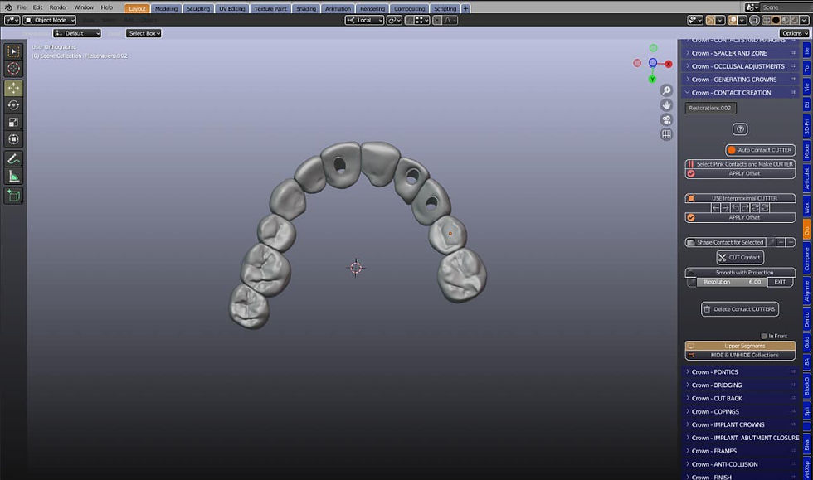
Task: Click the green Y axis on gizmo
Action: pos(652,79)
